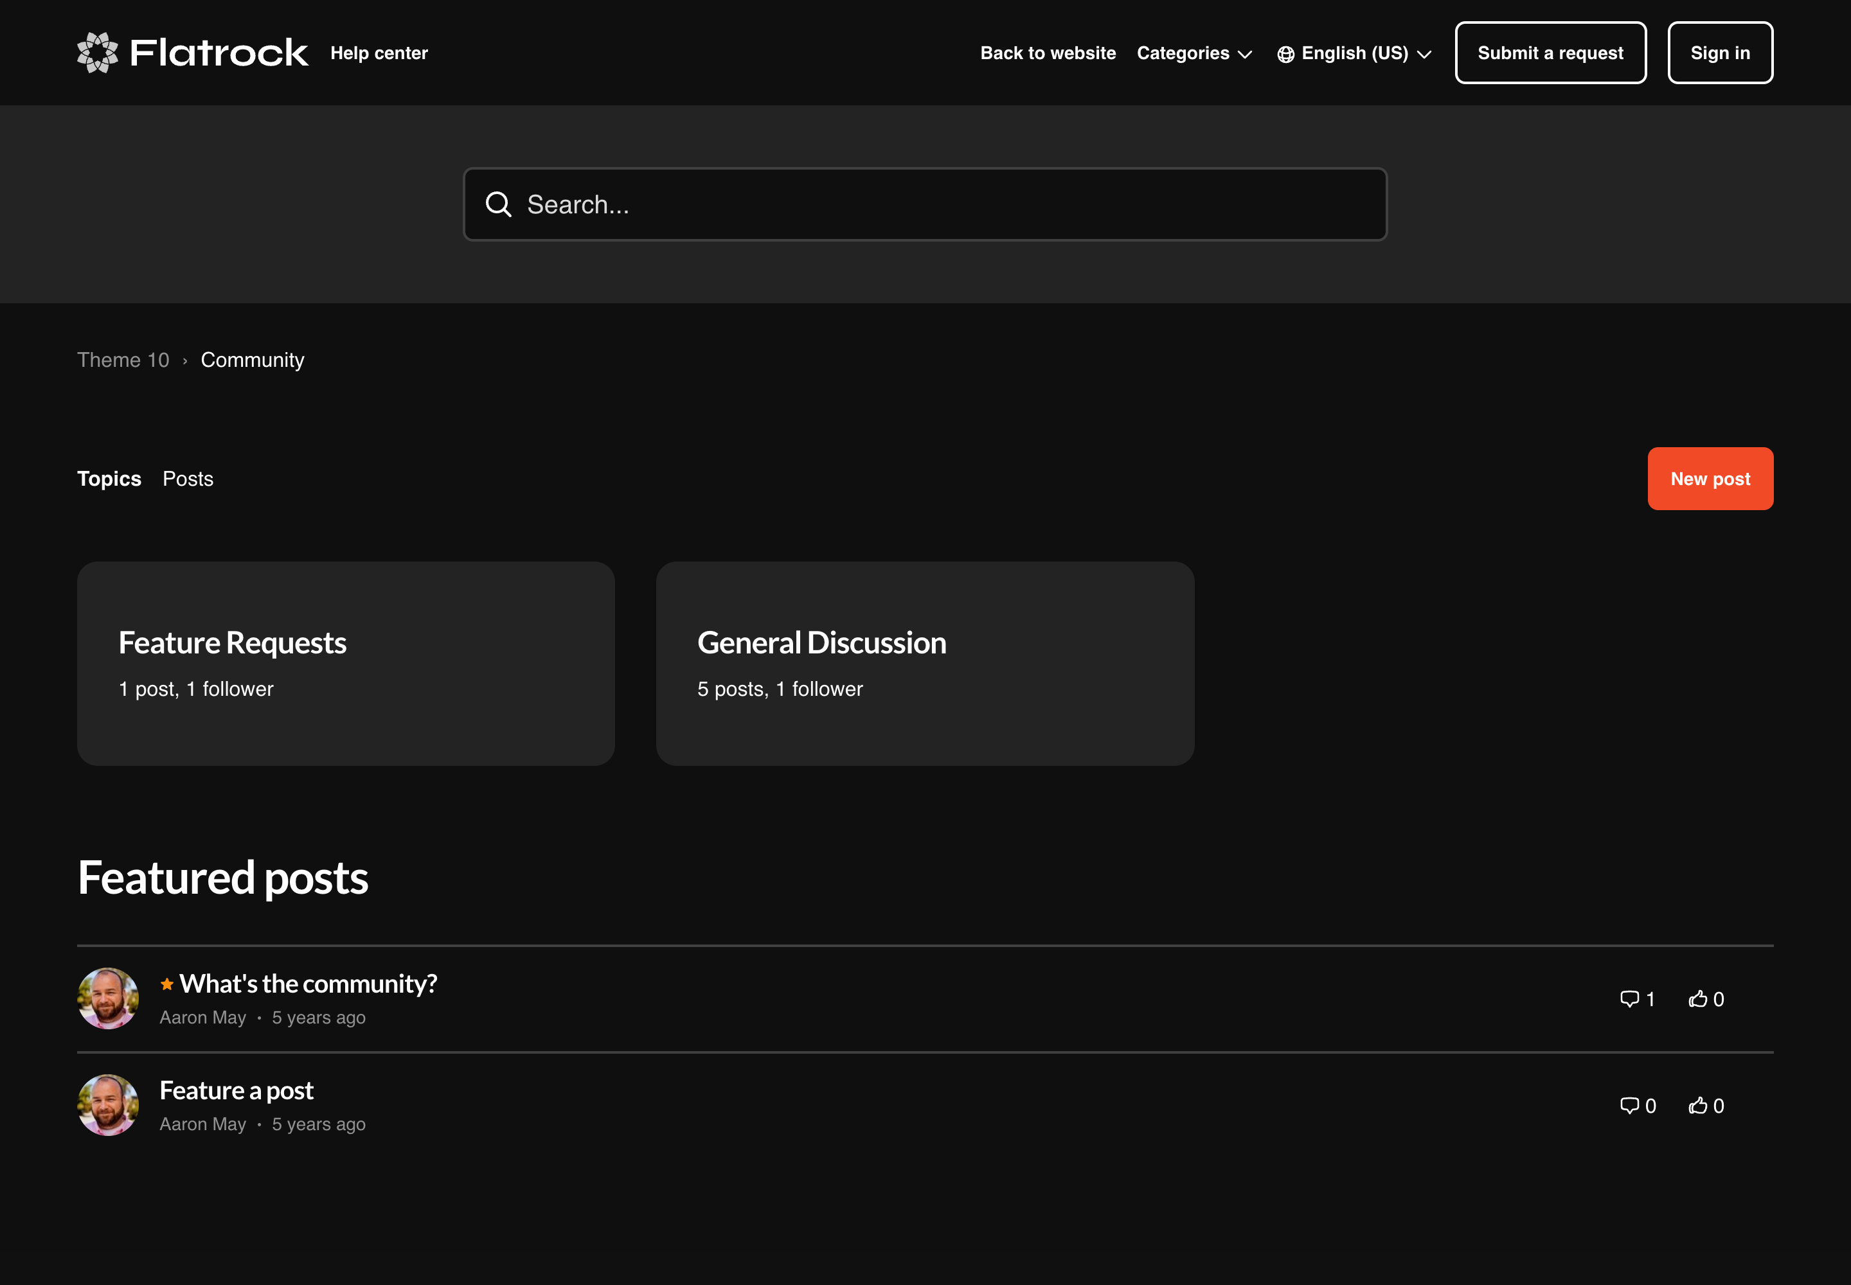Go back to website link
Screen dimensions: 1851x1285
[1048, 53]
